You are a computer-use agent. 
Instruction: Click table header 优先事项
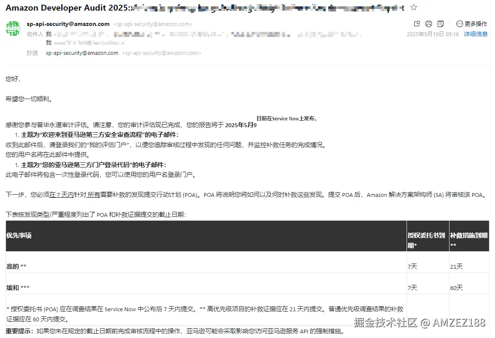point(19,236)
